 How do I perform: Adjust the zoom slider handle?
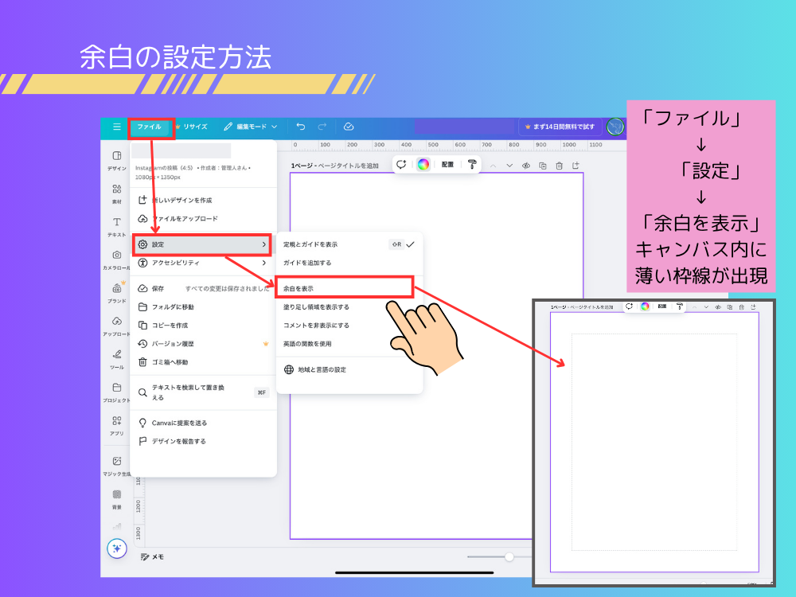[x=509, y=557]
